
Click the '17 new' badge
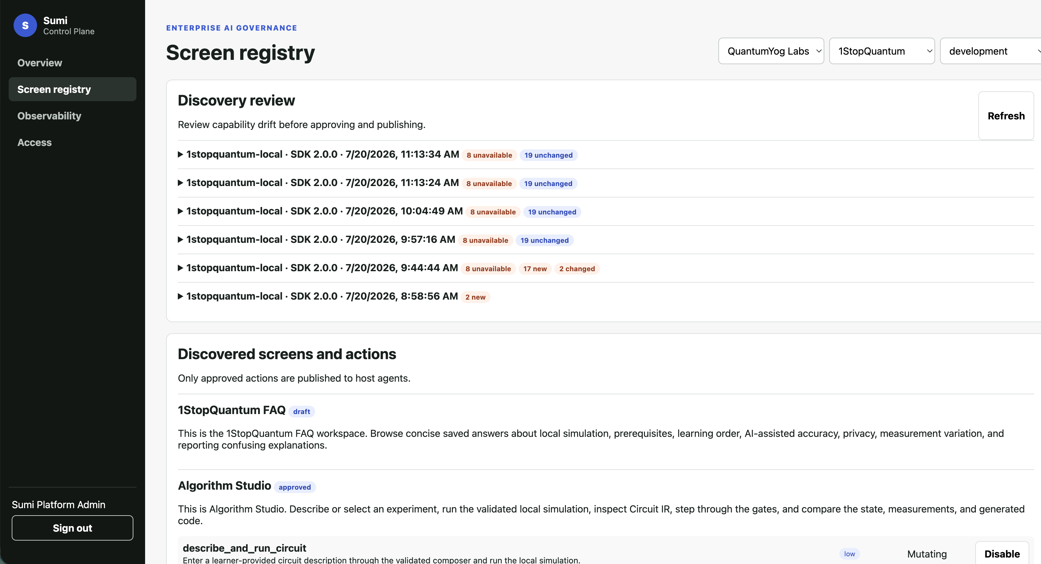pos(535,269)
